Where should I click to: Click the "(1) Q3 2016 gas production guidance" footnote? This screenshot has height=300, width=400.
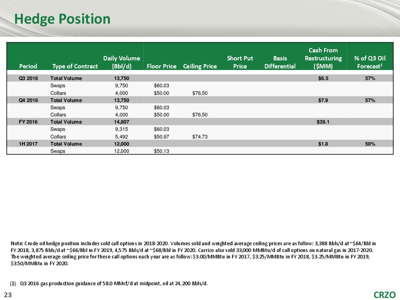[109, 283]
